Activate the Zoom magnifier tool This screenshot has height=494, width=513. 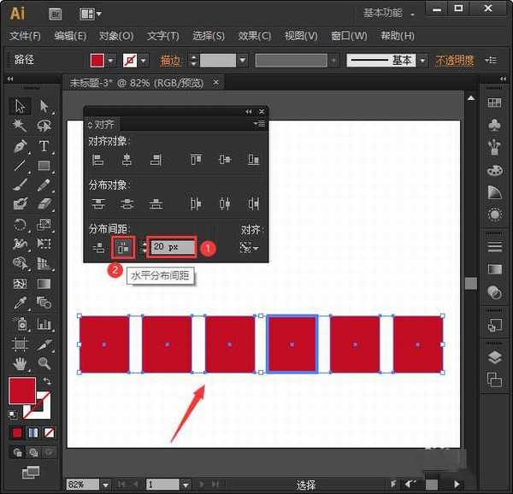[x=44, y=364]
